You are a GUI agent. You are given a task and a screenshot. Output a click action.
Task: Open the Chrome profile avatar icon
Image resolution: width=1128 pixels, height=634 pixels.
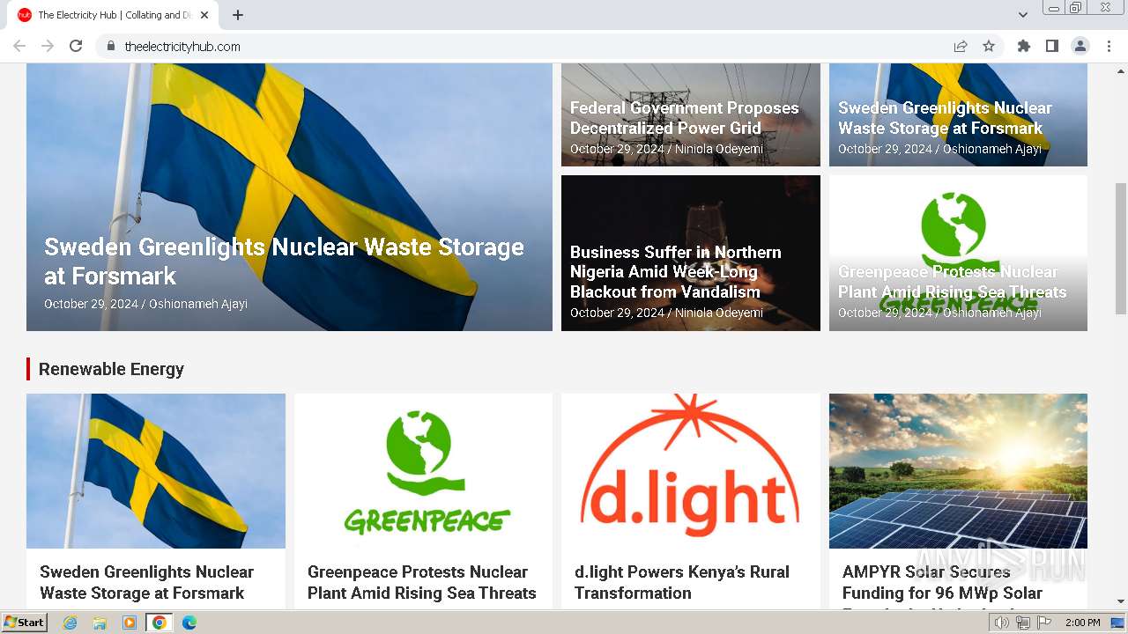[x=1080, y=46]
